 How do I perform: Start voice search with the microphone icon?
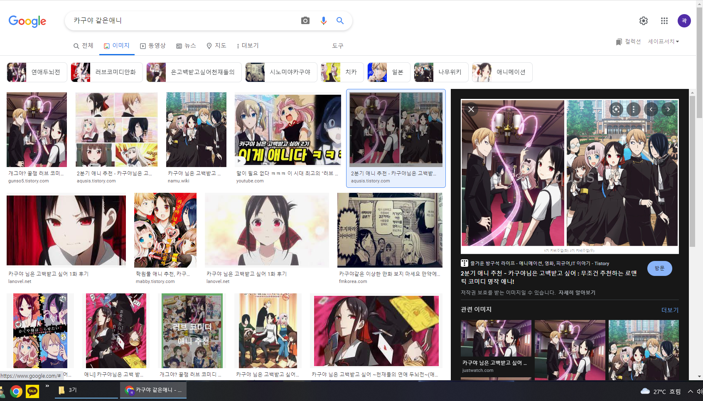(324, 20)
